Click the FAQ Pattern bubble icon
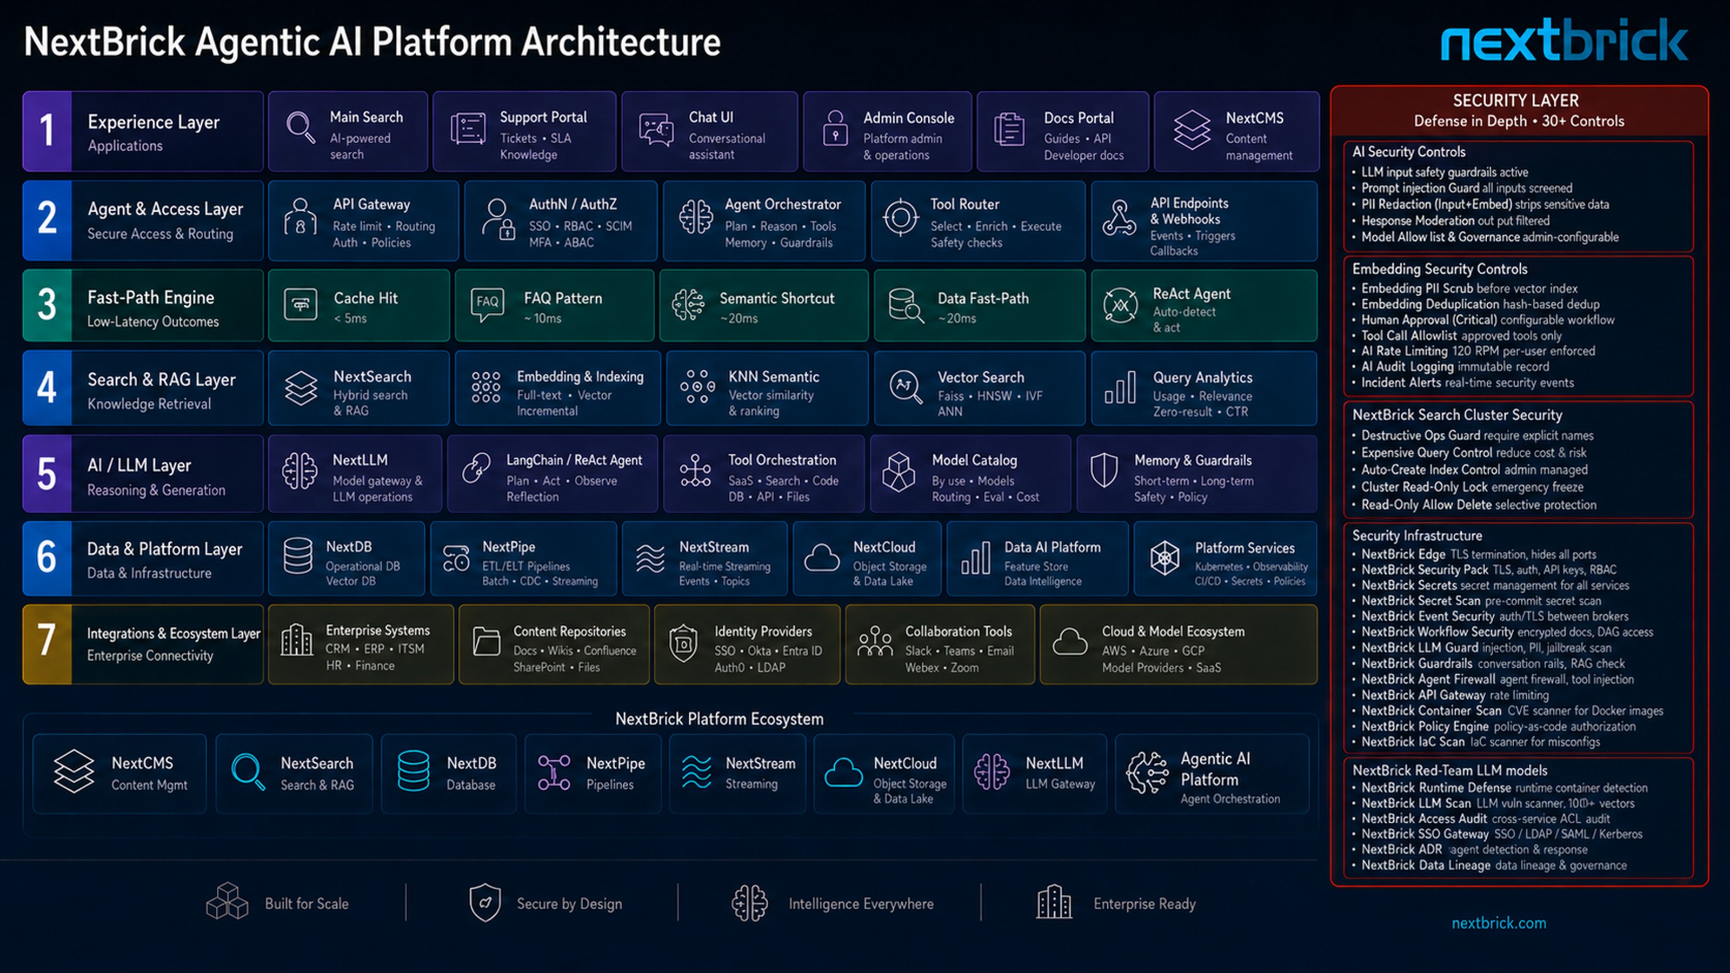Image resolution: width=1730 pixels, height=973 pixels. point(487,305)
